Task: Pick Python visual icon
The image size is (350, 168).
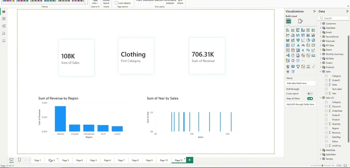Action: (308, 50)
